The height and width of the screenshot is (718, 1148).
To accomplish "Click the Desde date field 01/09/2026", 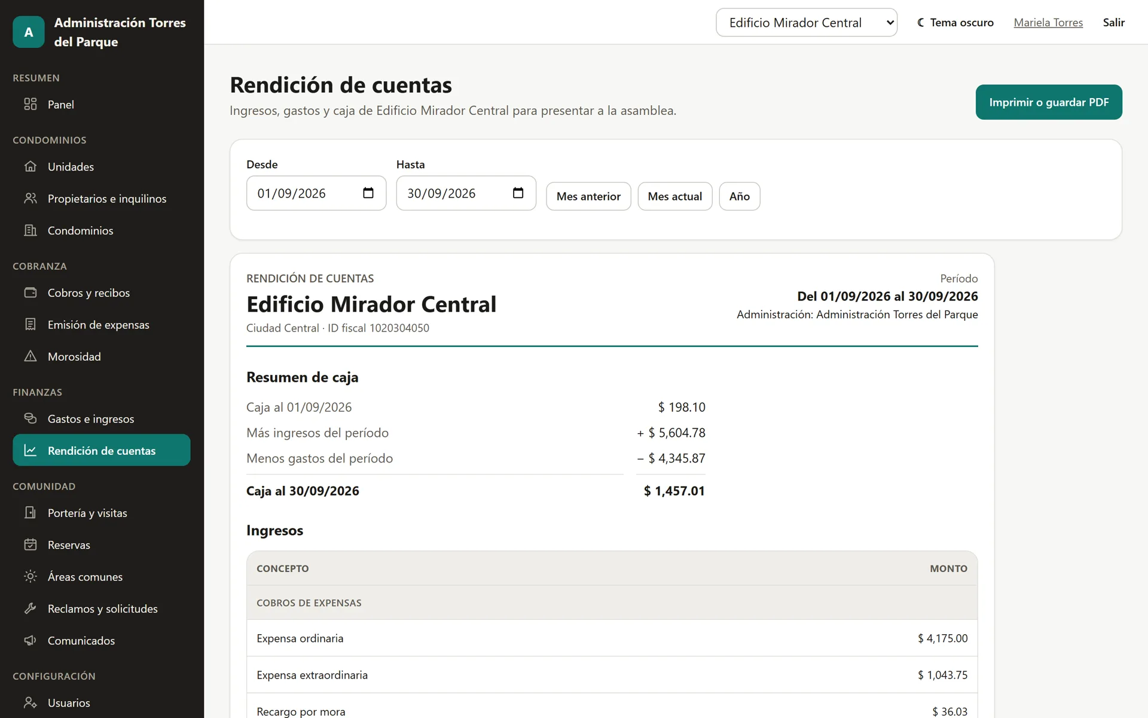I will pos(316,193).
